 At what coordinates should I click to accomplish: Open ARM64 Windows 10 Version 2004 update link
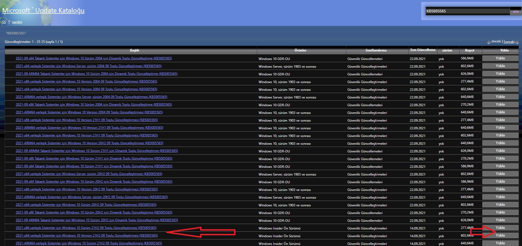point(89,112)
